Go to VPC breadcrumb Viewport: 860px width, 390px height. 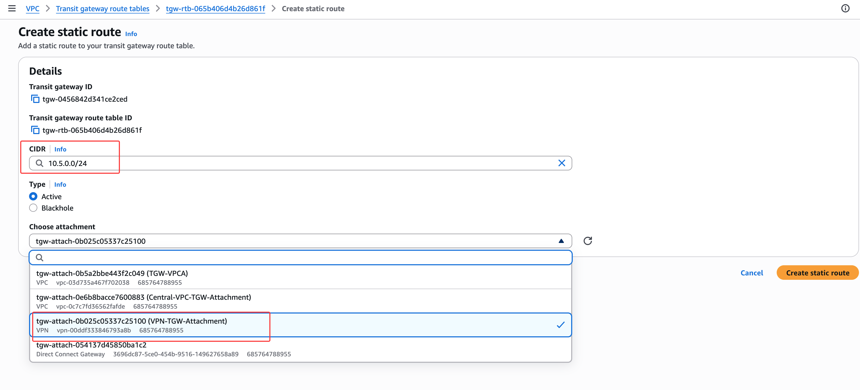pos(32,9)
